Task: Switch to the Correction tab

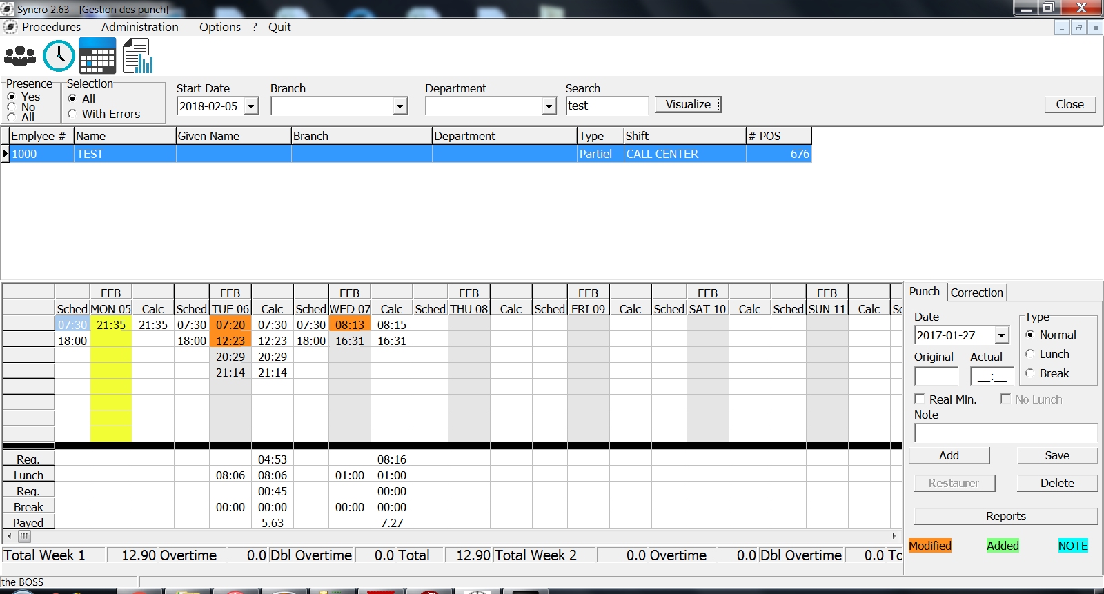Action: [x=976, y=293]
